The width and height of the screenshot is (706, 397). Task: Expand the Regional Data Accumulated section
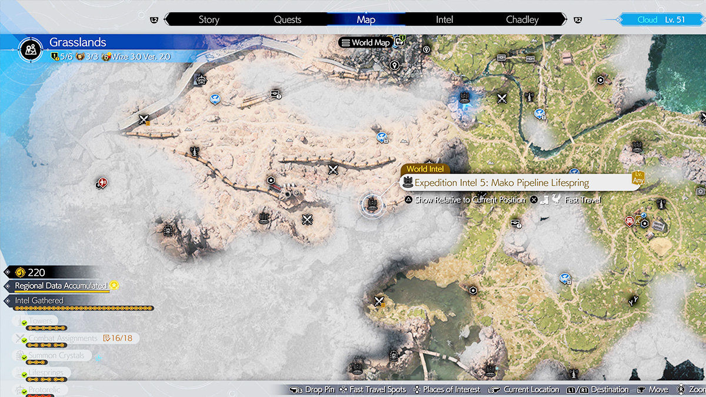[60, 286]
